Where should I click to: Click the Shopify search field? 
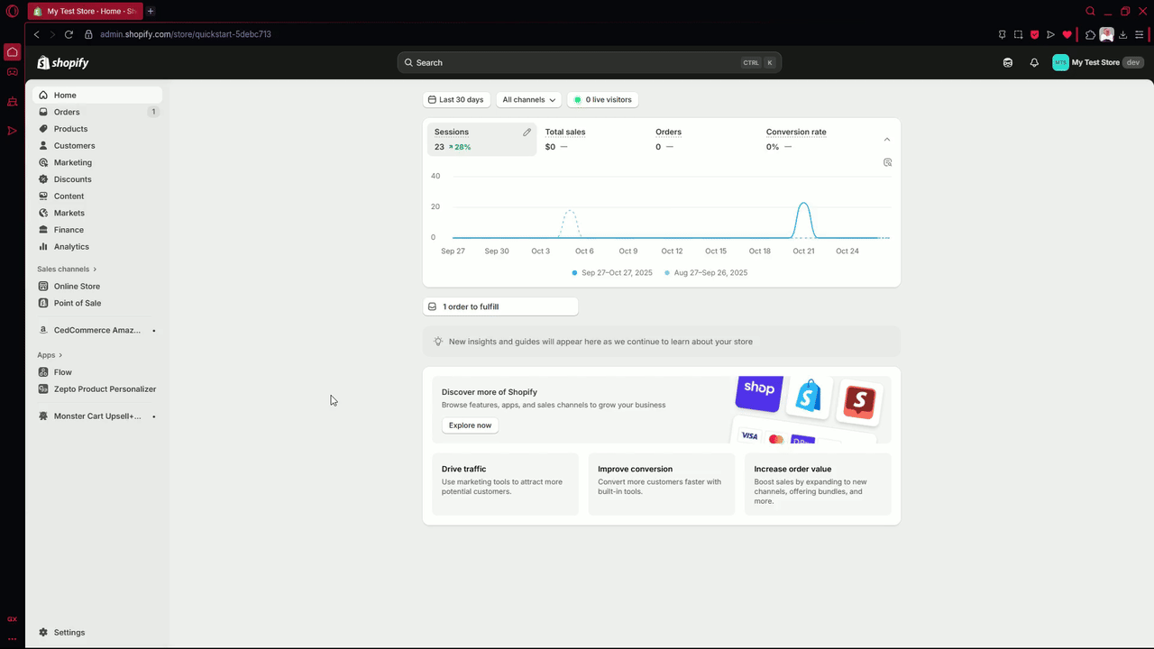point(589,63)
